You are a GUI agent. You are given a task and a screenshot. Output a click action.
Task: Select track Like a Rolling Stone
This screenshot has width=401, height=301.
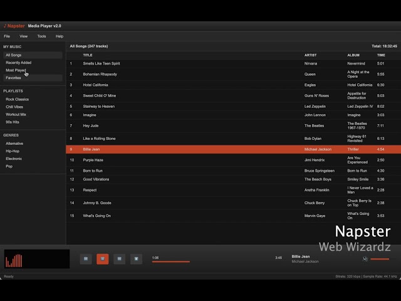99,139
